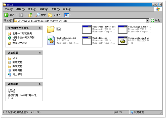Toggle the 文件夹 folders pane
This screenshot has height=118, width=166.
click(x=54, y=15)
